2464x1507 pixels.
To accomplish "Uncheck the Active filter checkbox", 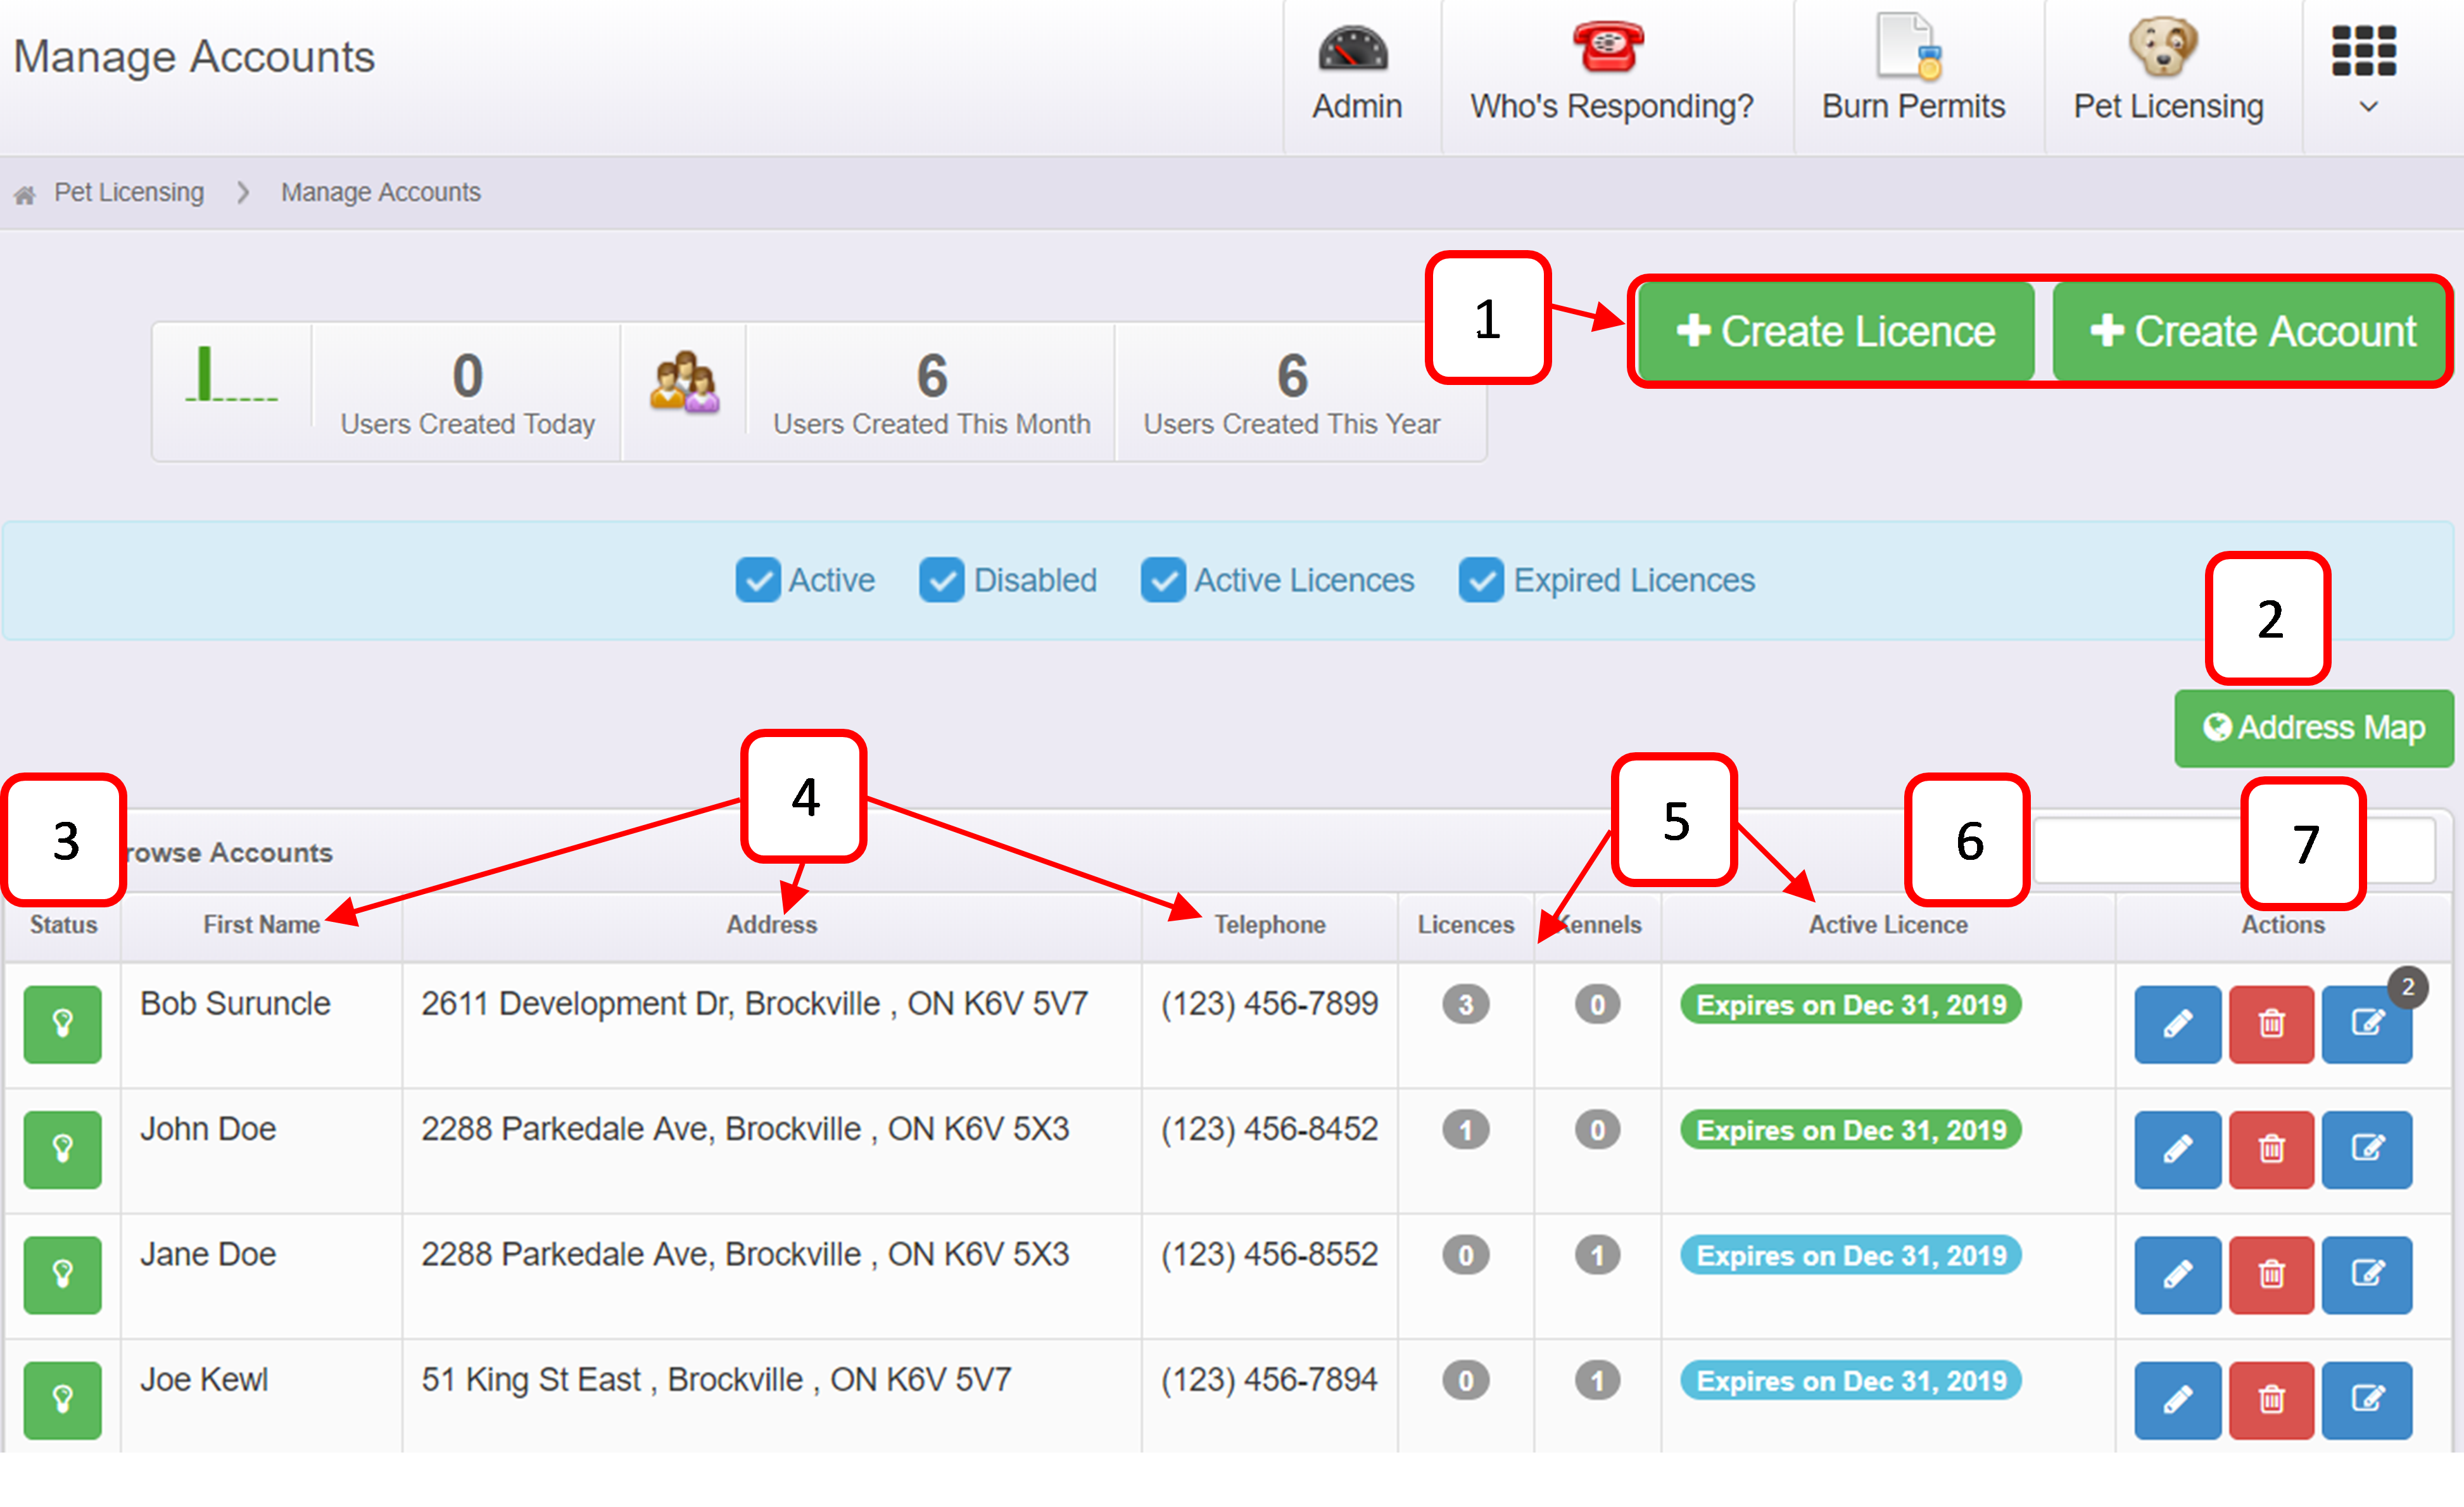I will point(758,580).
